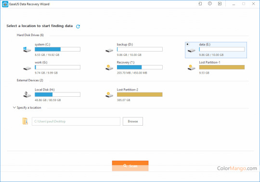Screen dimensions: 260x182
Task: Click the Lost Partition-2 yellow bar
Action: [140, 94]
